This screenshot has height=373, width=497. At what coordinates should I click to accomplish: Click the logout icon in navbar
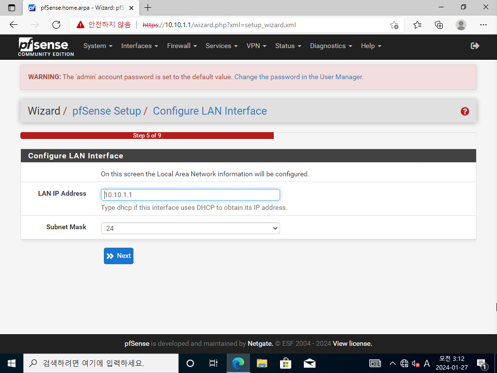pyautogui.click(x=475, y=46)
